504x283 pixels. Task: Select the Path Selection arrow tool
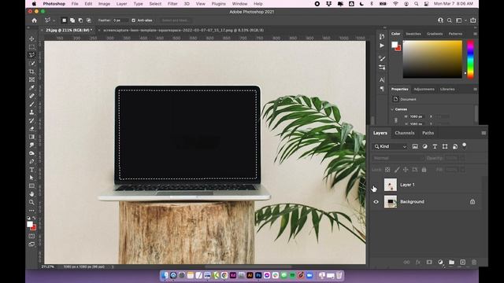[x=31, y=178]
